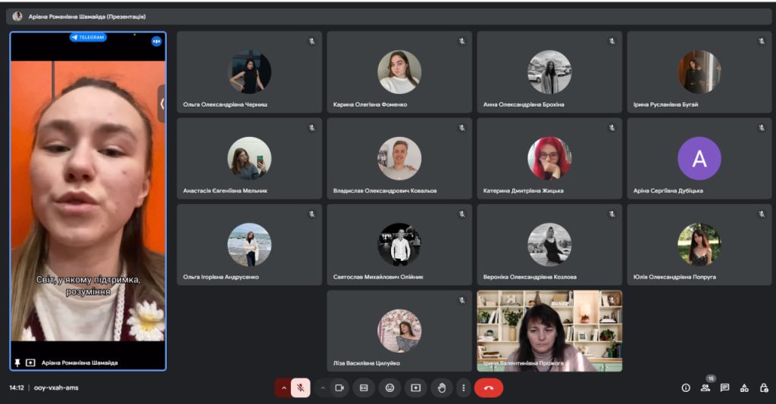Open host controls lock icon
The image size is (776, 404).
click(764, 388)
